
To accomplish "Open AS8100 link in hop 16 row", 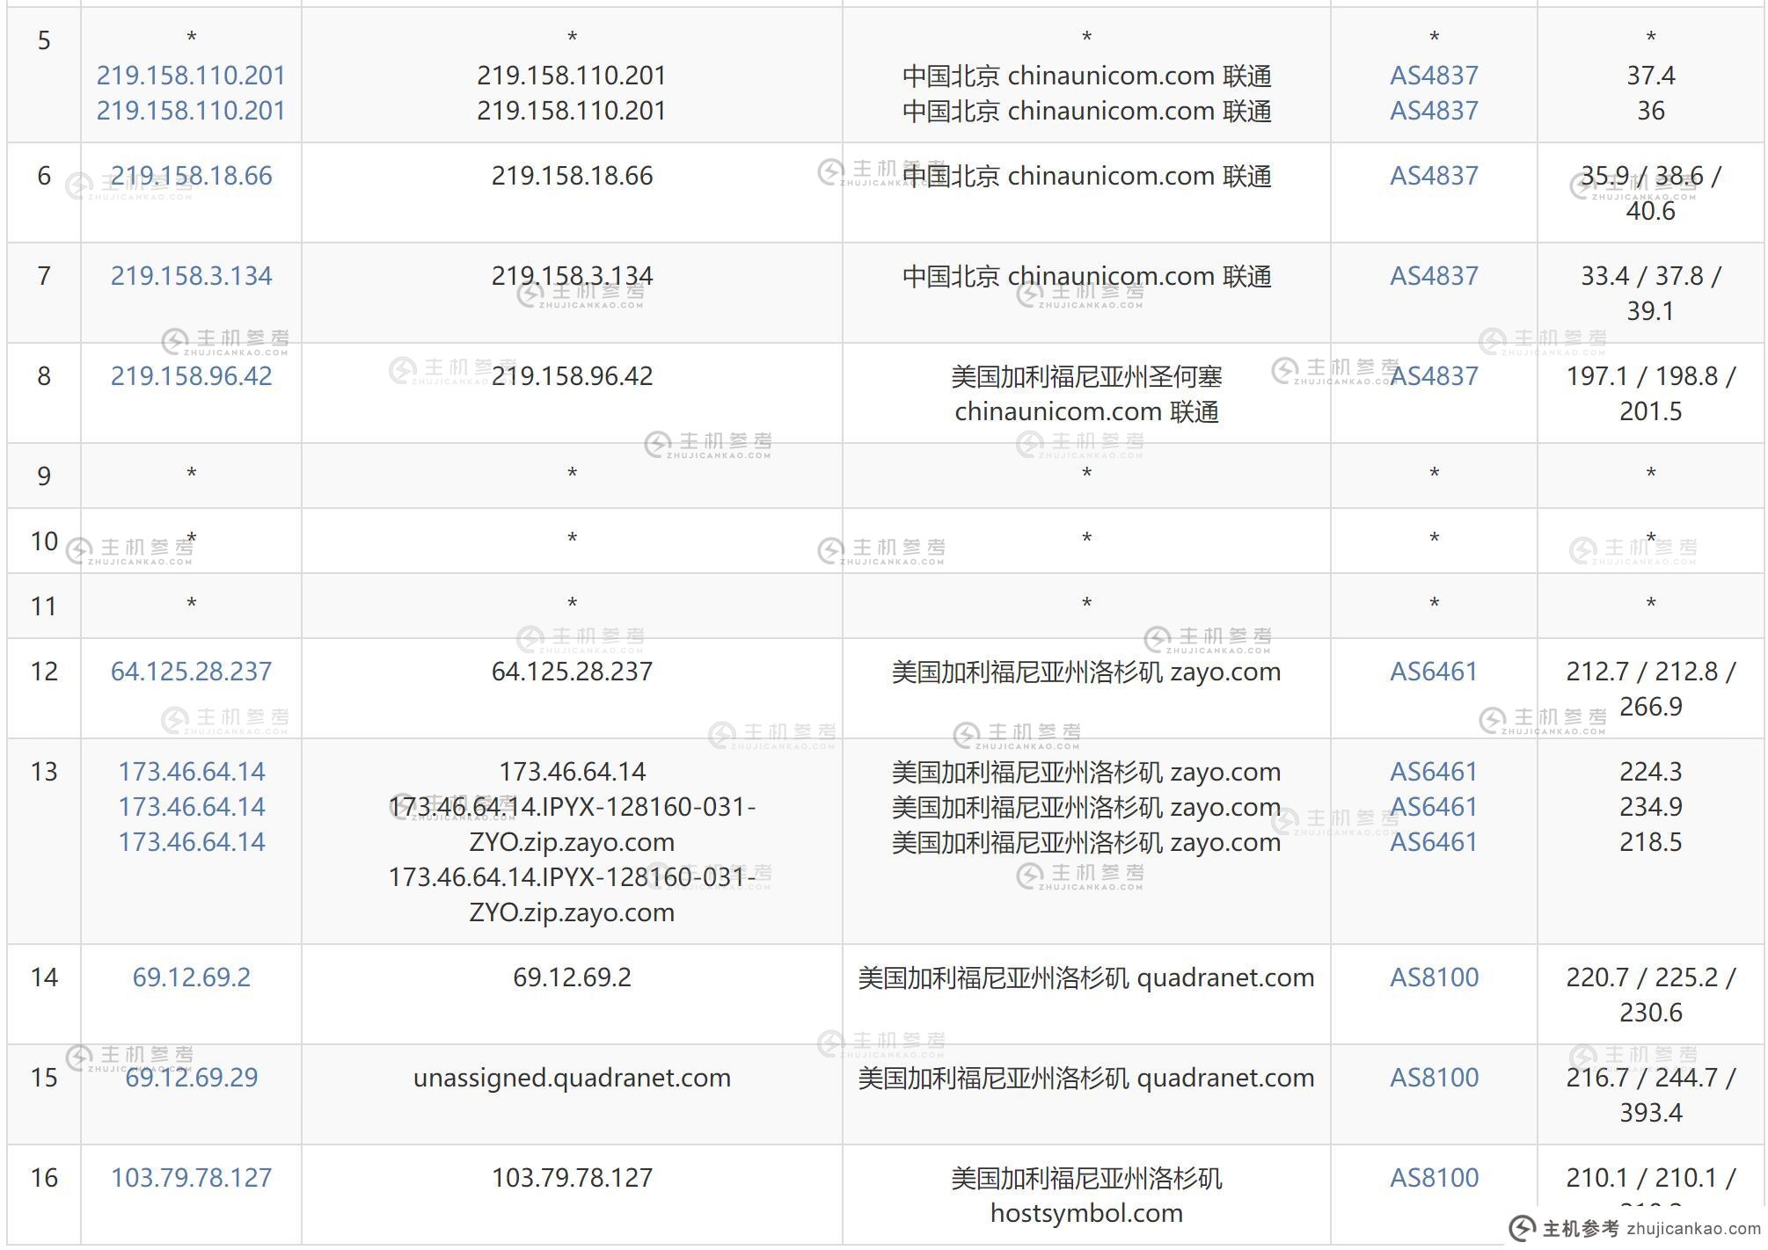I will [1434, 1178].
